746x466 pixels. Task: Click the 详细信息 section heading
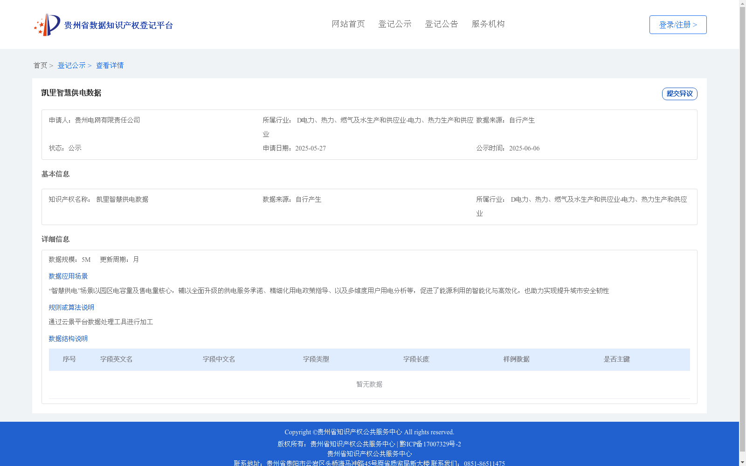(x=55, y=239)
